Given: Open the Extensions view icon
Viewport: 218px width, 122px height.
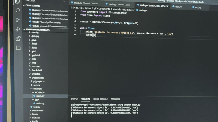Looking at the screenshot, I should (x=18, y=39).
